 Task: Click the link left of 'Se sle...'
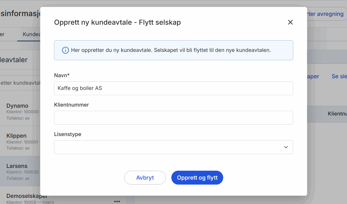point(313,76)
